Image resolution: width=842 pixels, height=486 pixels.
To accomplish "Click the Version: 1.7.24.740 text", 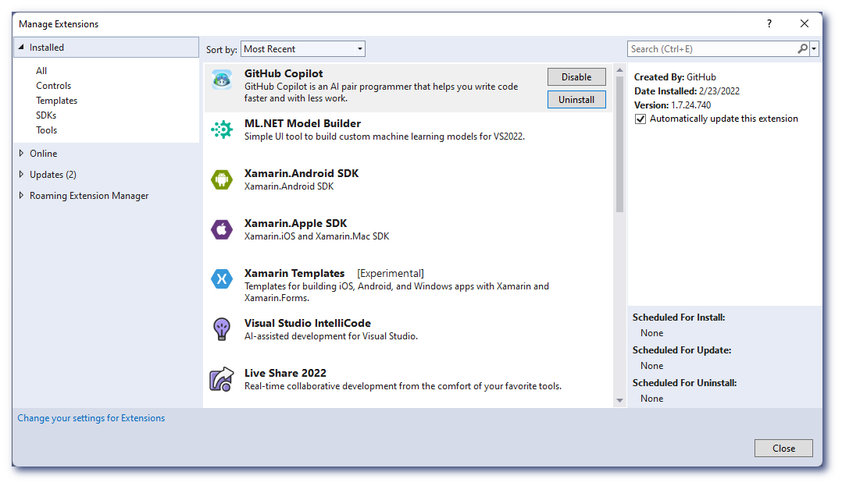I will 673,105.
